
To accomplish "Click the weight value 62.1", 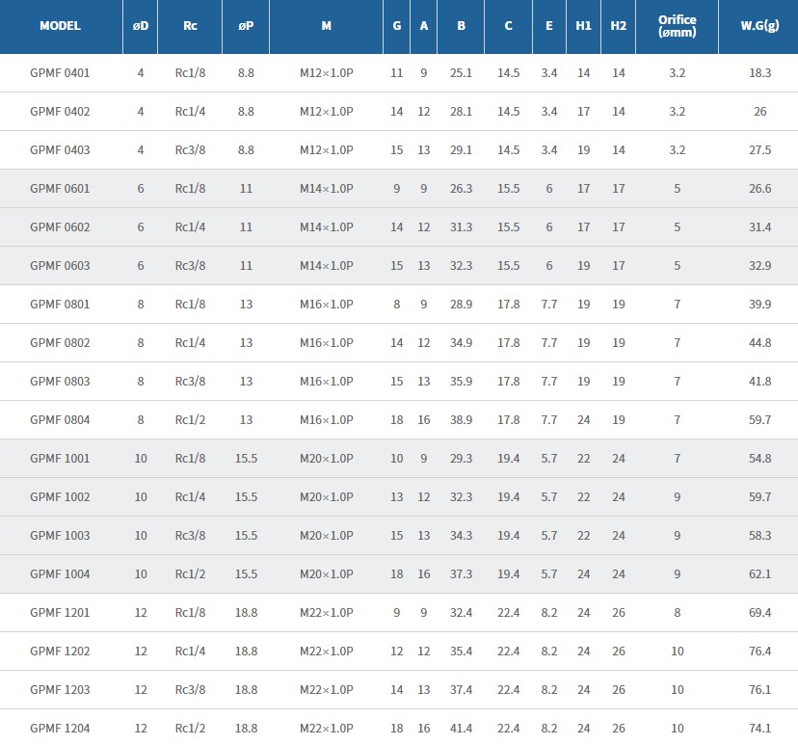I will coord(759,574).
